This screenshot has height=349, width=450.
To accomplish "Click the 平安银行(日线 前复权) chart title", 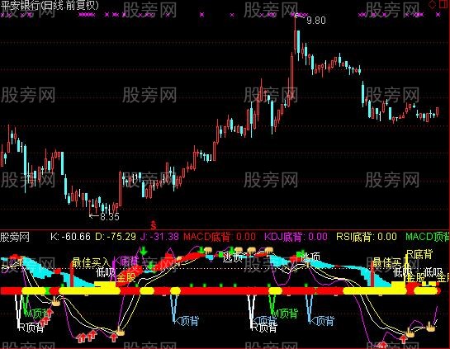I will [x=50, y=5].
